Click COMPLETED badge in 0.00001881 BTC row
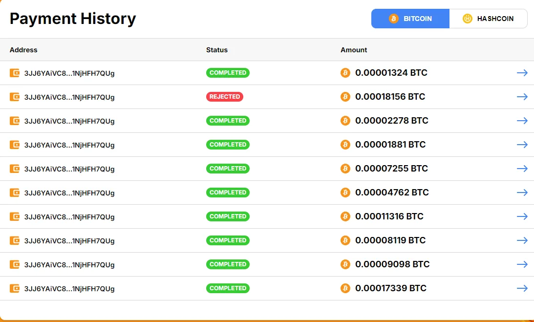 coord(228,145)
